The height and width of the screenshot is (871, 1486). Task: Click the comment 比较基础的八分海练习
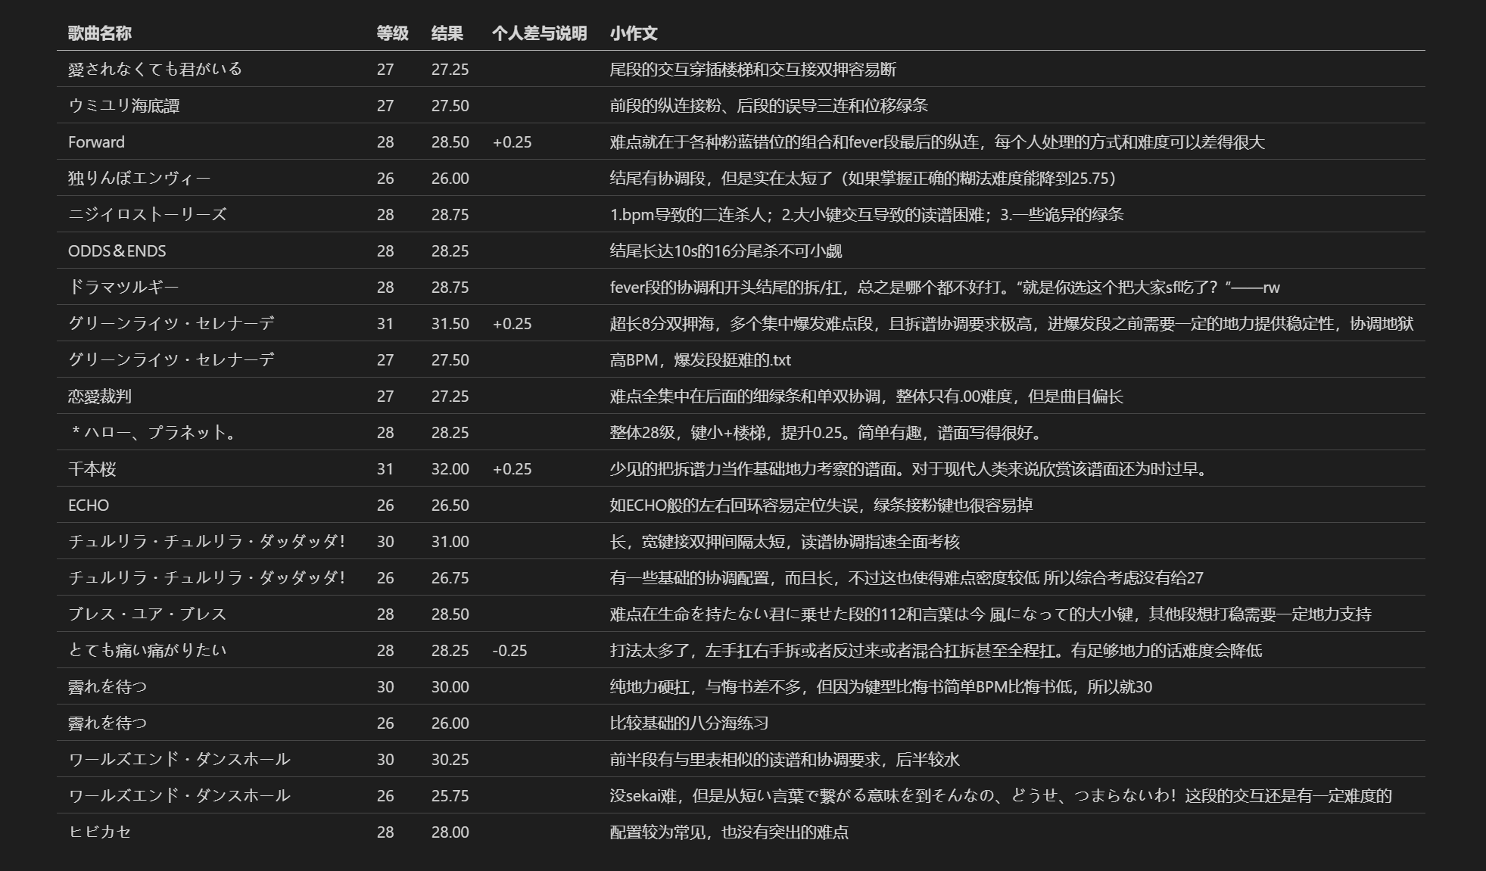pyautogui.click(x=689, y=723)
